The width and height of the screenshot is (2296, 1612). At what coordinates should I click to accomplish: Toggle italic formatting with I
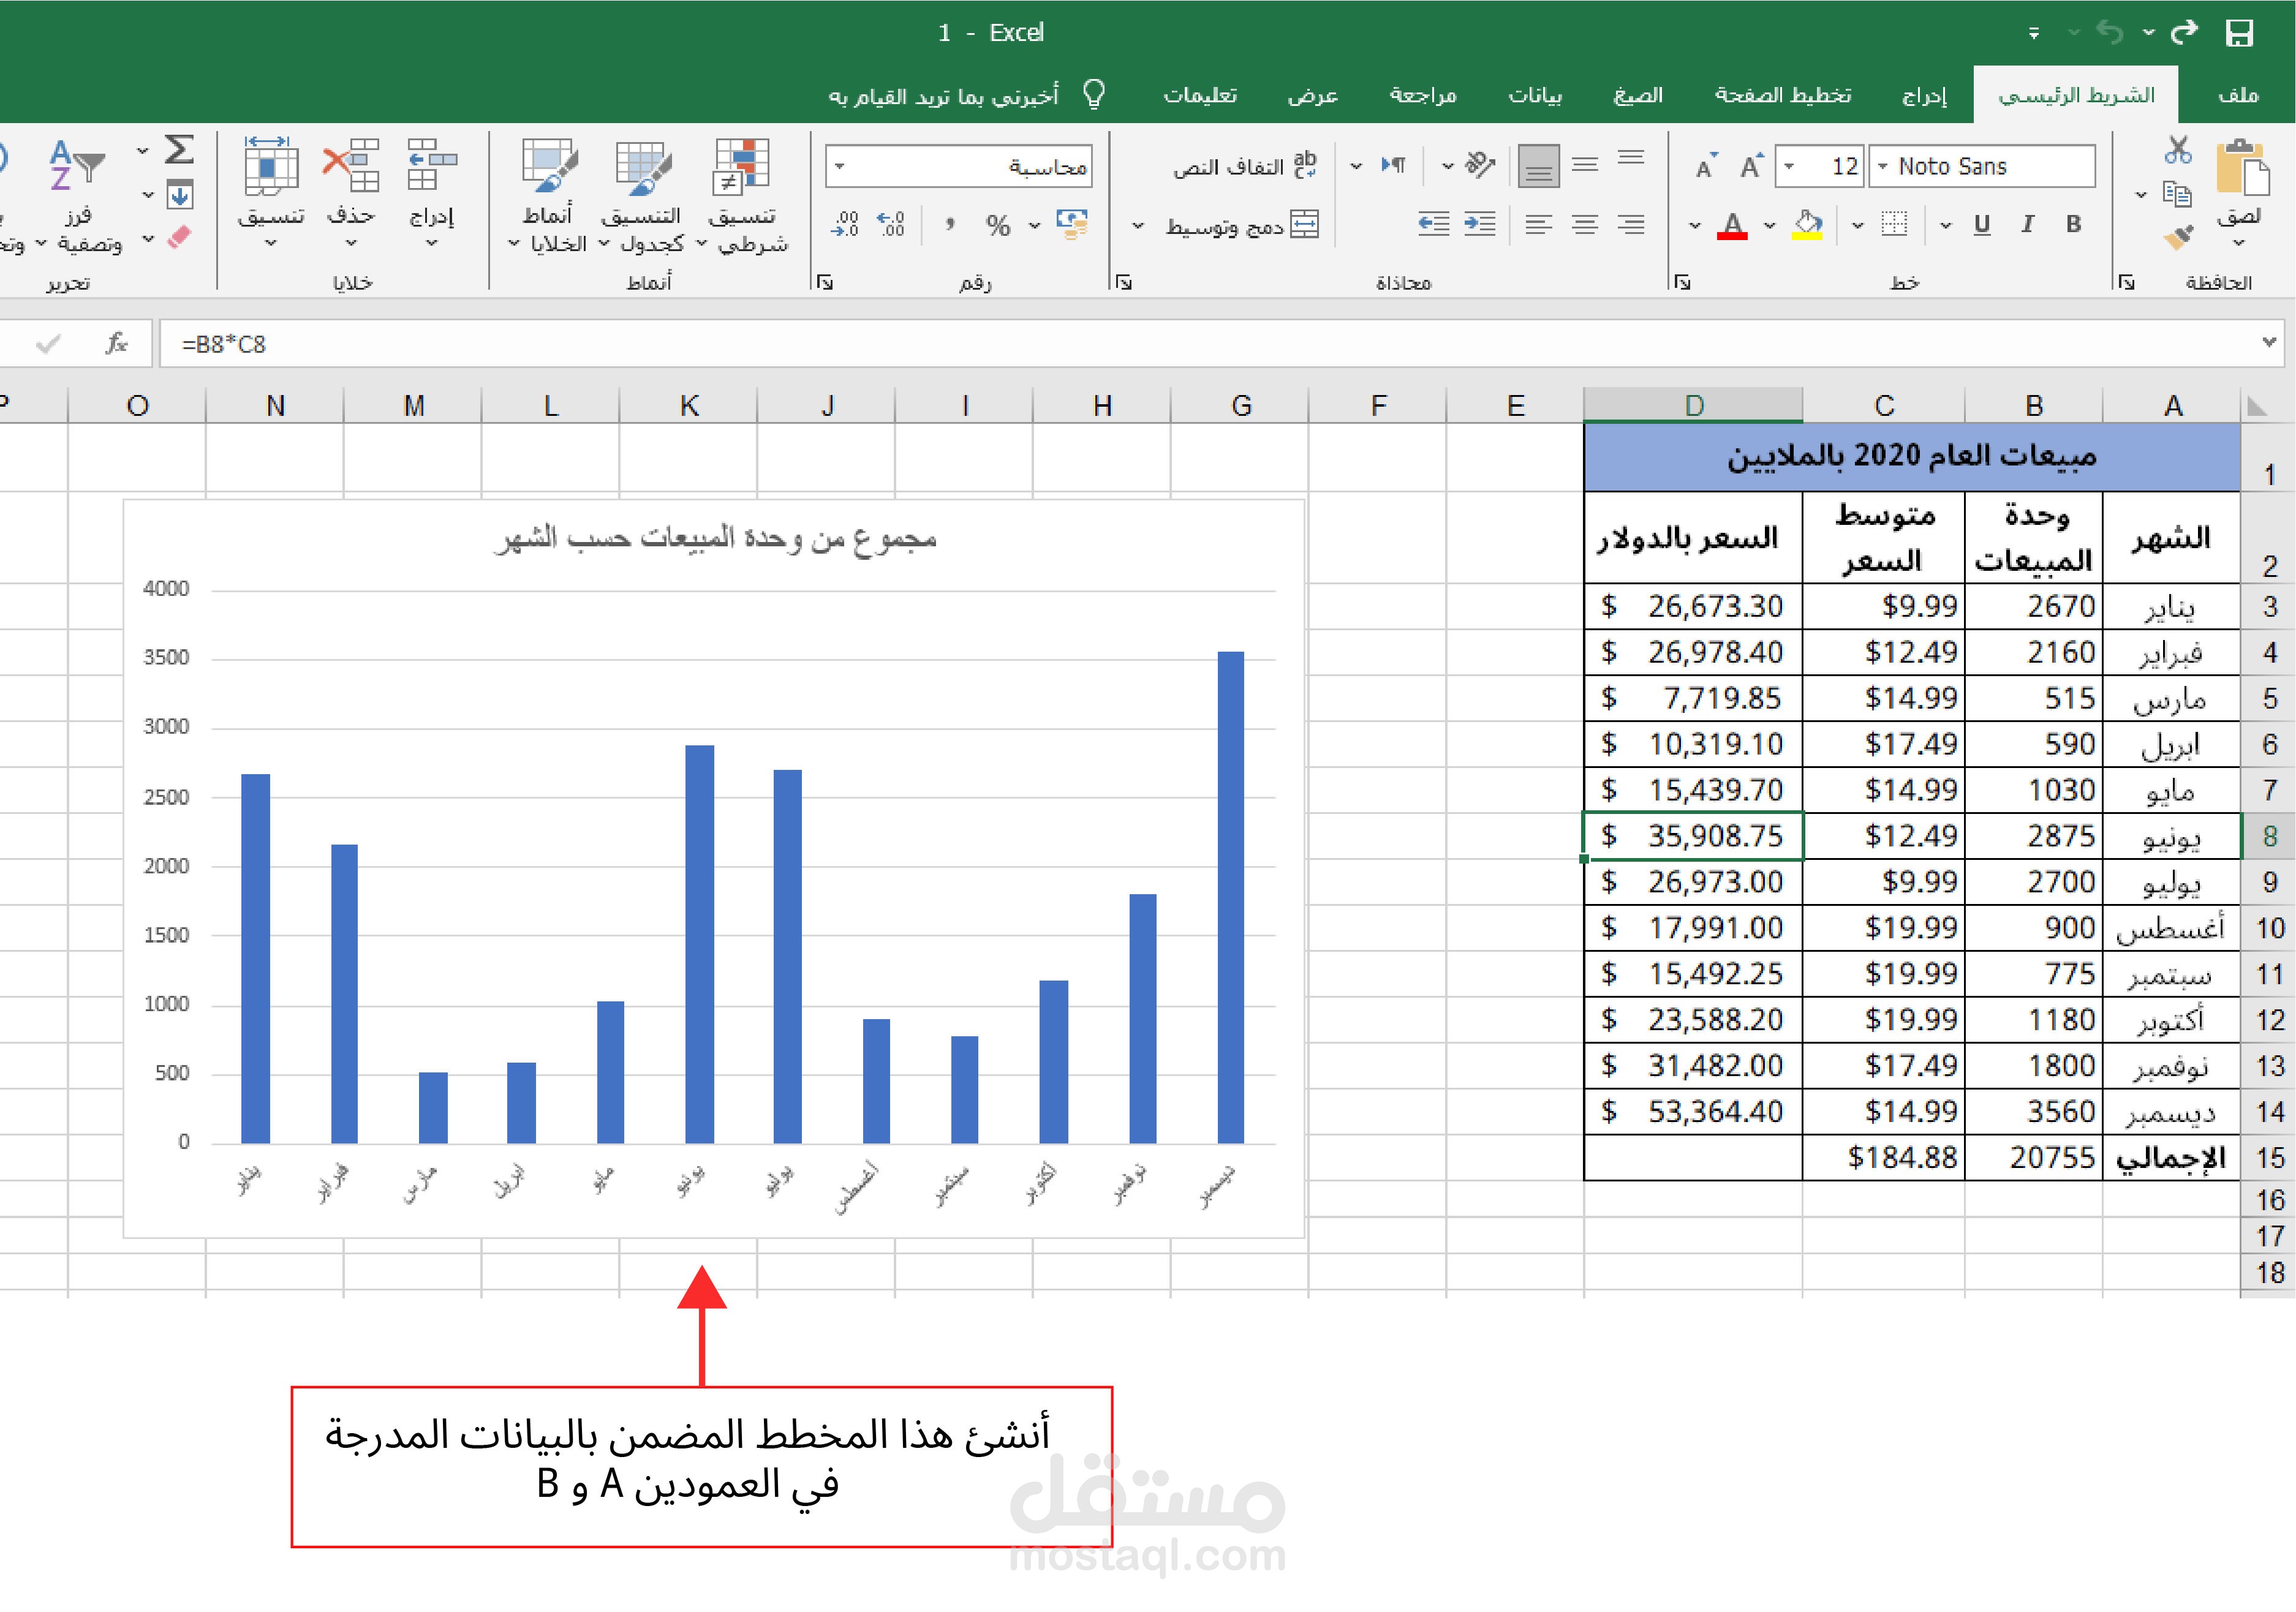pos(2028,224)
